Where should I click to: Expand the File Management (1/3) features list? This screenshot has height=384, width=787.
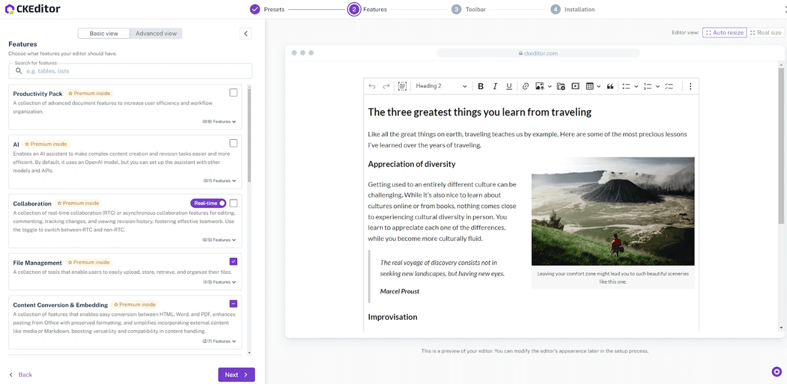(220, 282)
